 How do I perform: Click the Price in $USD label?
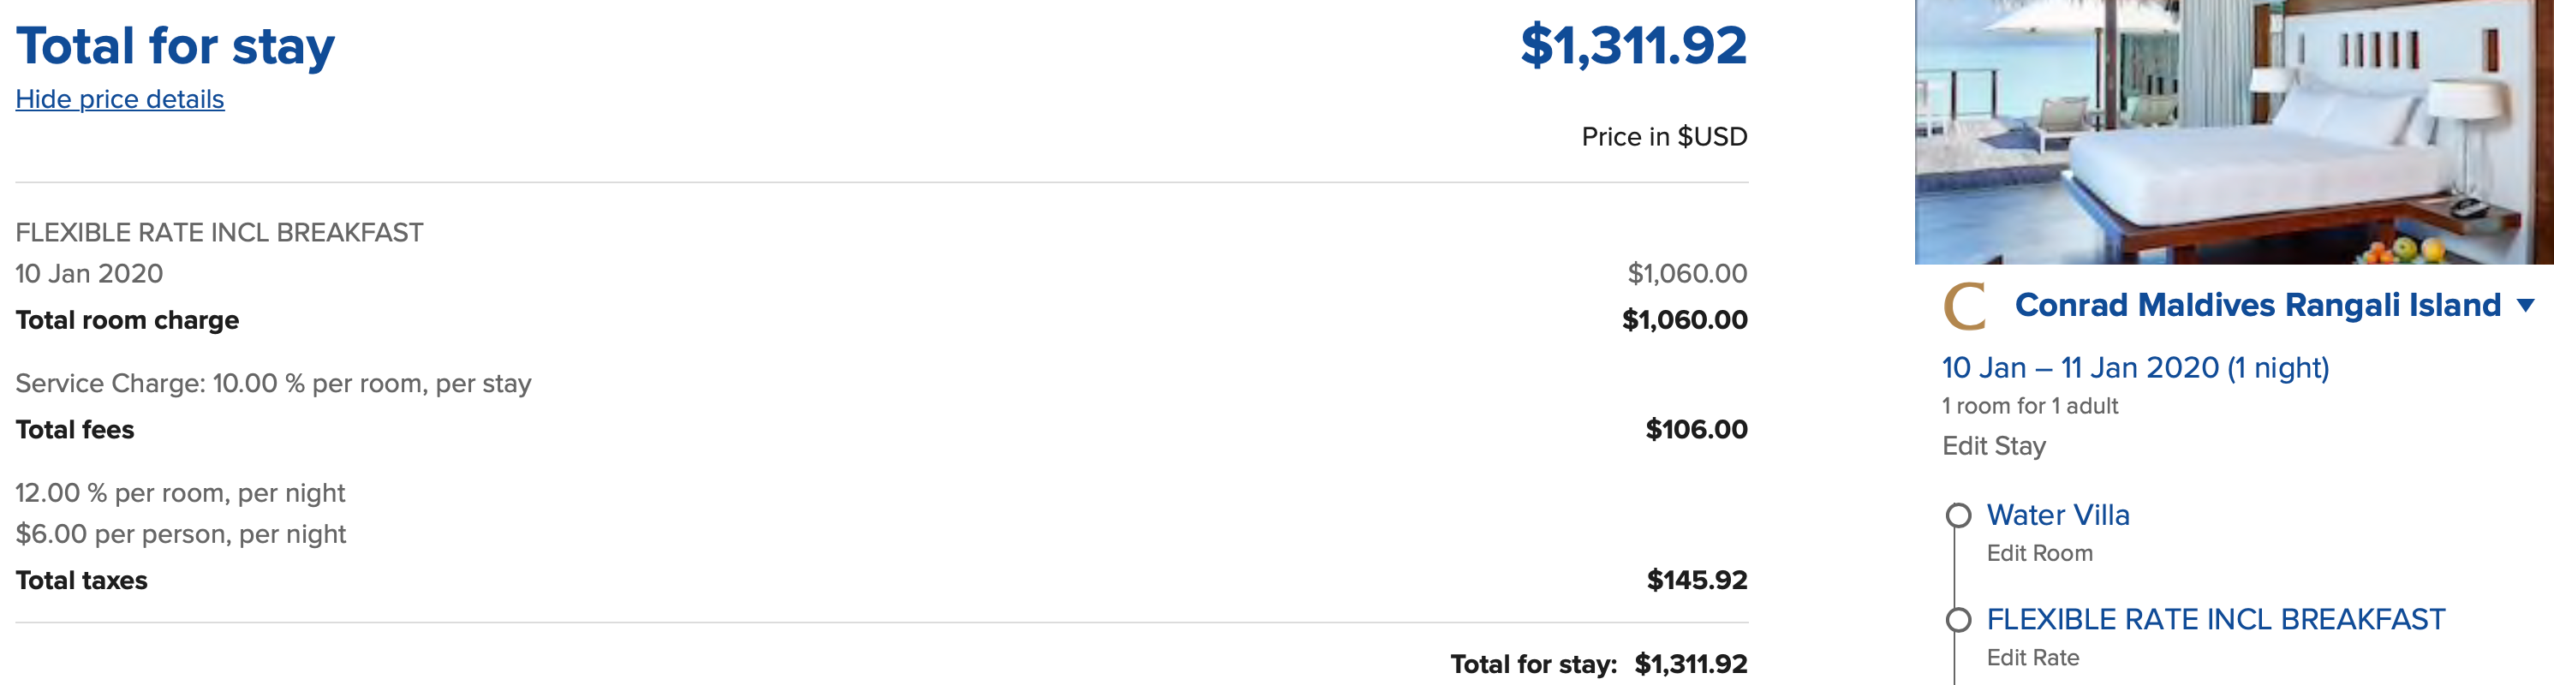pyautogui.click(x=1663, y=137)
